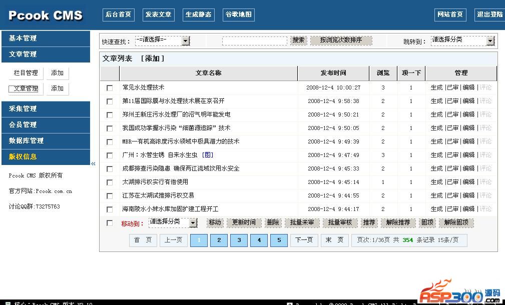Select the checkbox beside 太湖排污权实行有偿使用
Viewport: 505px width, 305px height.
pyautogui.click(x=110, y=182)
